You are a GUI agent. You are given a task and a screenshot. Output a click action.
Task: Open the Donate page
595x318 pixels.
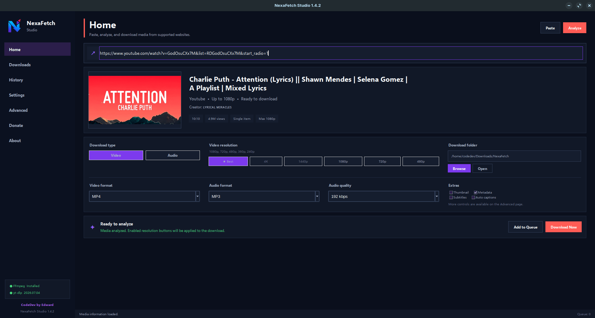(37, 125)
